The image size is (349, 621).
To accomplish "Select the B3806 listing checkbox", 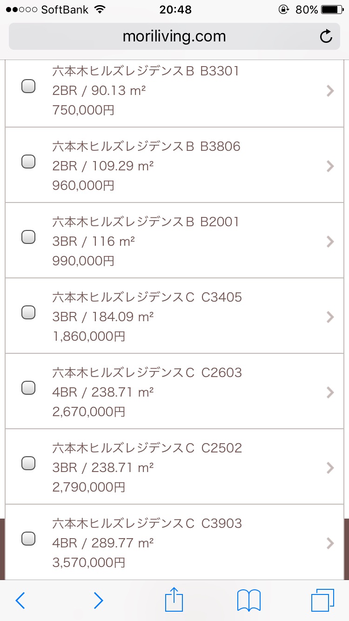I will point(29,162).
